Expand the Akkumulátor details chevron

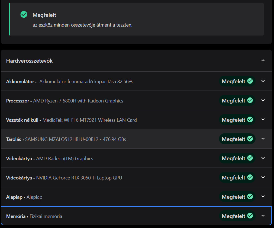[263, 81]
